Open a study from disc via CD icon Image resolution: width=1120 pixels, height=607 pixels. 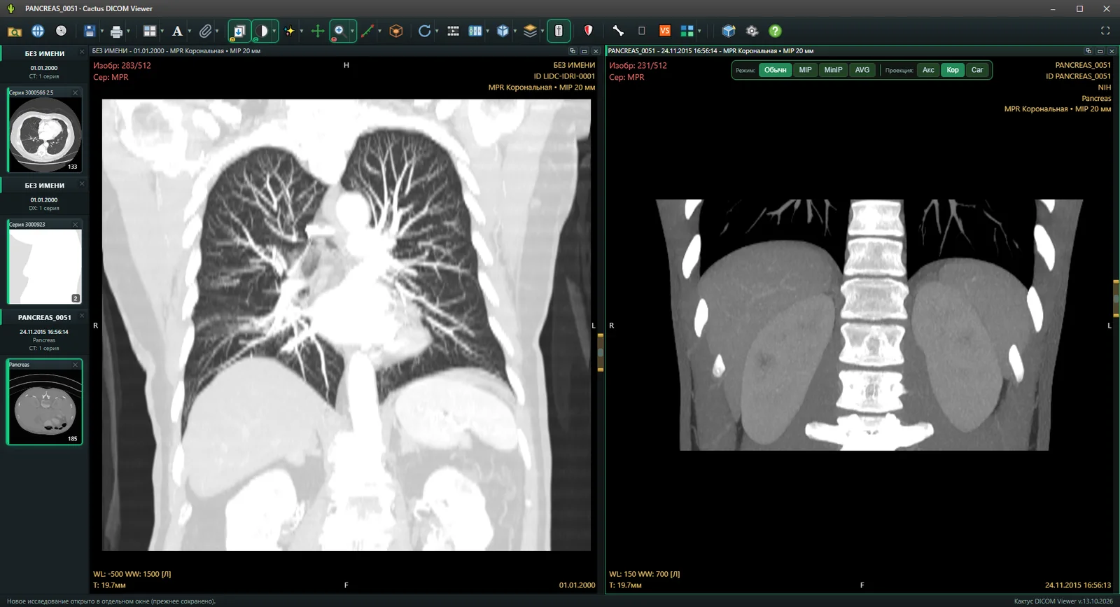(x=61, y=31)
